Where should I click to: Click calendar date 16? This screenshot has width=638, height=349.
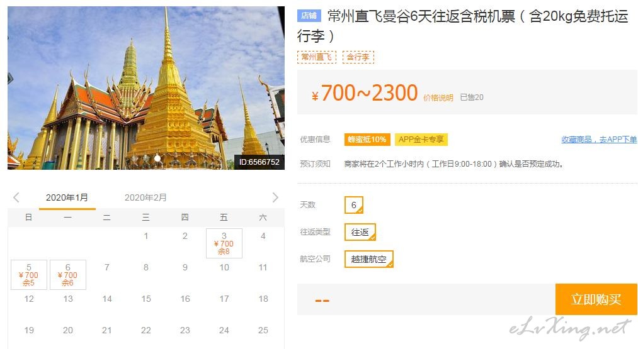[185, 299]
